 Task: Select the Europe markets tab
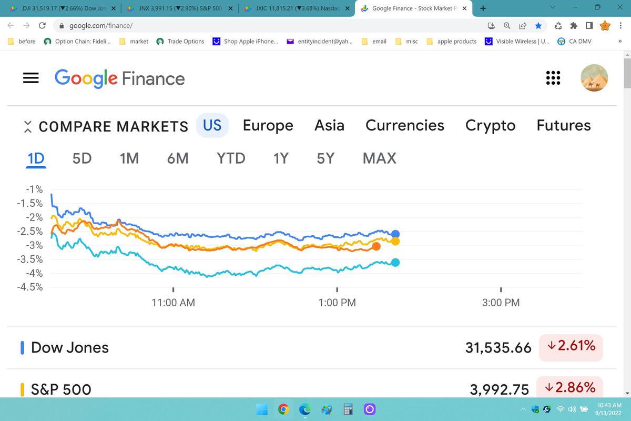pyautogui.click(x=268, y=125)
